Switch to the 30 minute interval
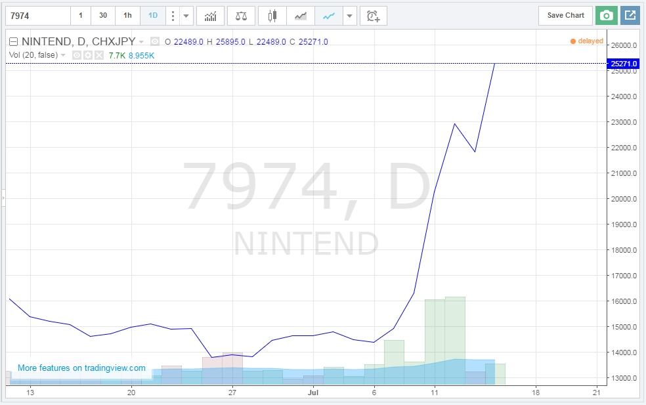 (x=102, y=15)
